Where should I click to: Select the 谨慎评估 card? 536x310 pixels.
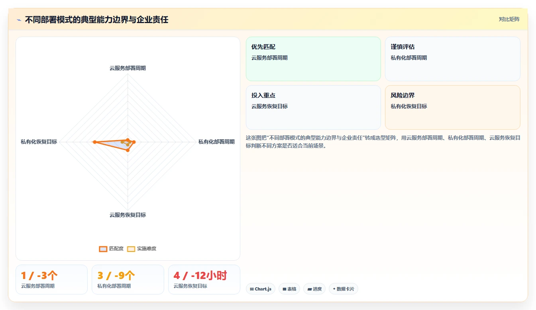452,59
